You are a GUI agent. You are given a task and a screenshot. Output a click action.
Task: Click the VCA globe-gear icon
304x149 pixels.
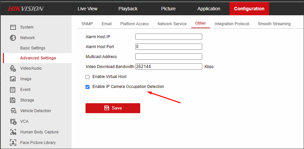click(13, 121)
